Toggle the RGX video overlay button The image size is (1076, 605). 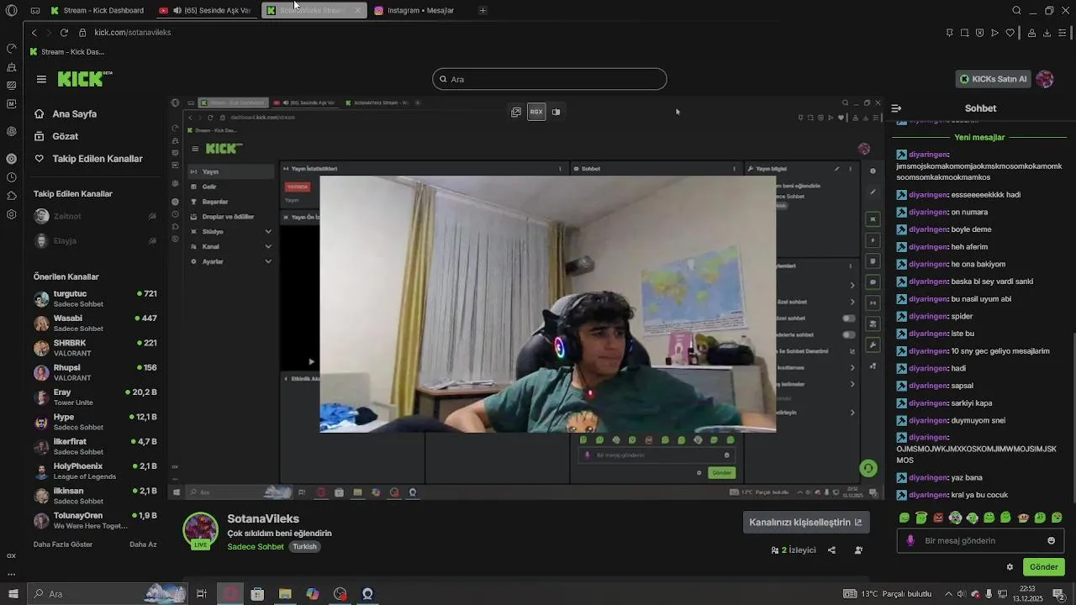(x=536, y=112)
